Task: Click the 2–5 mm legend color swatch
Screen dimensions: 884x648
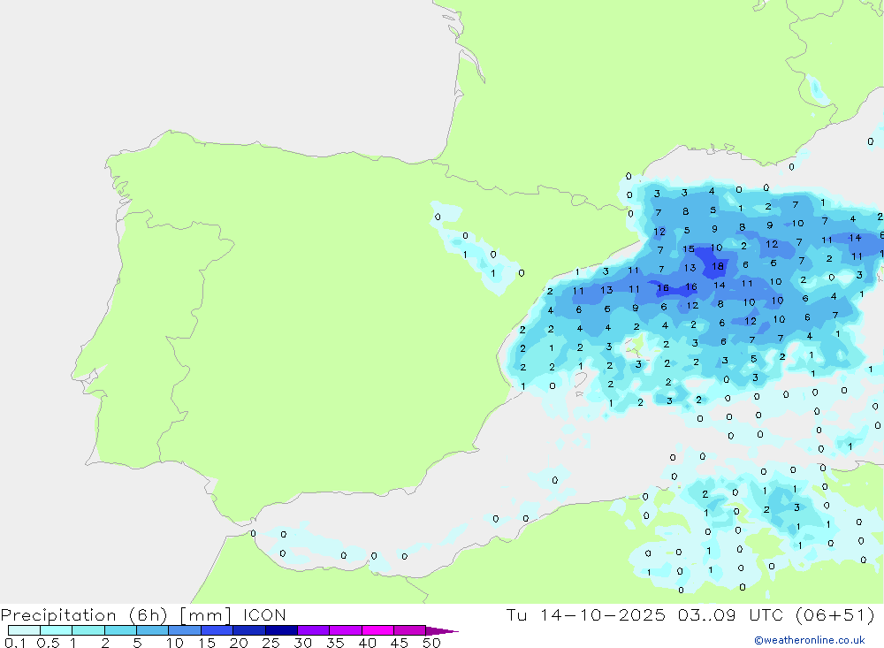Action: coord(120,630)
